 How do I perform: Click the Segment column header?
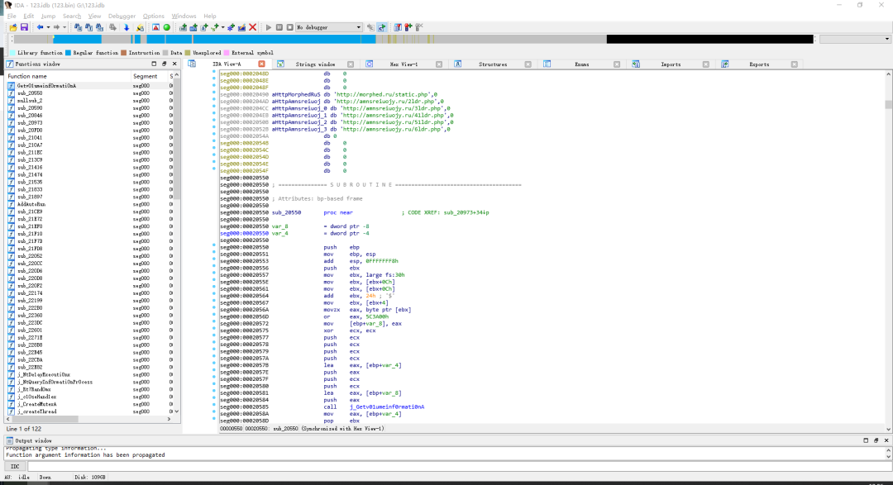coord(146,76)
